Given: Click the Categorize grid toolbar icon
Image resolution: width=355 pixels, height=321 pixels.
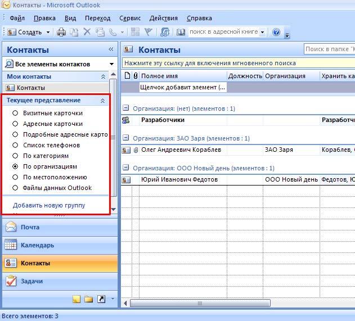Looking at the screenshot, I should (x=135, y=32).
